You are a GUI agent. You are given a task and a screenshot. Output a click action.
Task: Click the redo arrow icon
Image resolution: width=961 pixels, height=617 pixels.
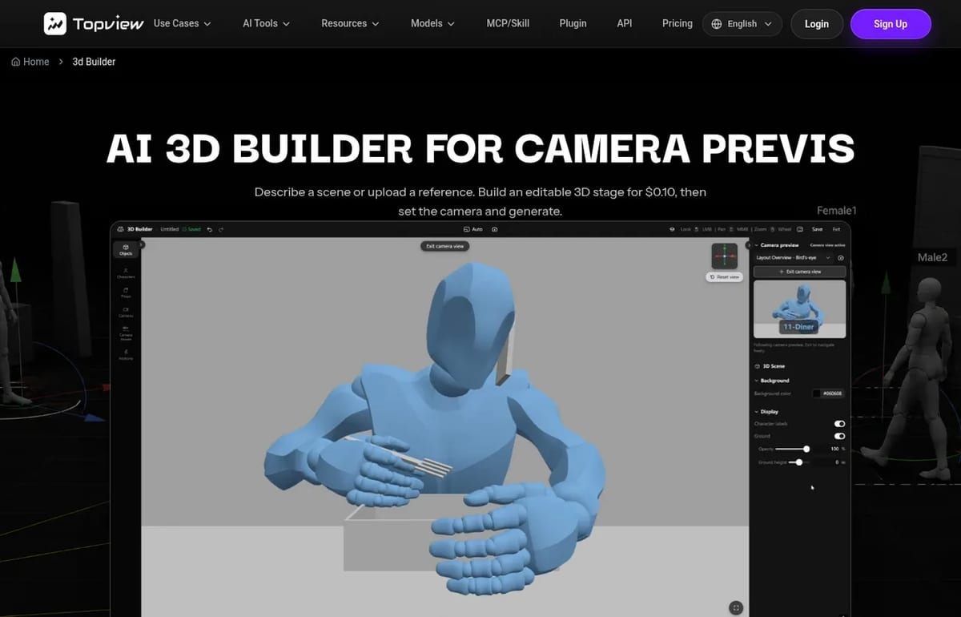tap(221, 229)
